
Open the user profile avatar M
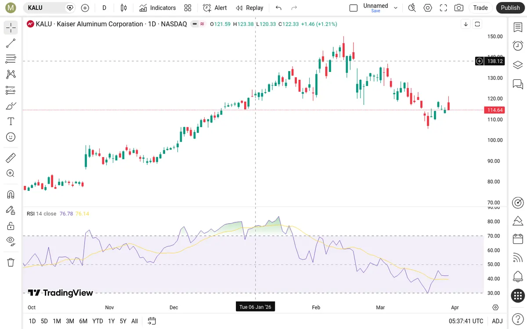pos(11,8)
